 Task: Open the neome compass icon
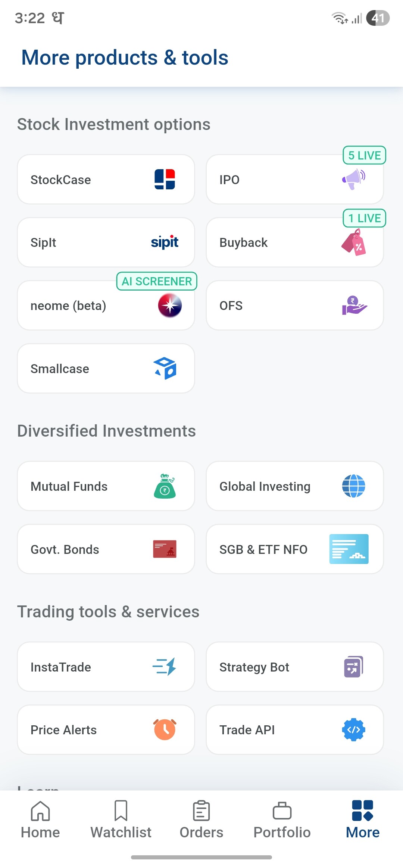tap(170, 305)
